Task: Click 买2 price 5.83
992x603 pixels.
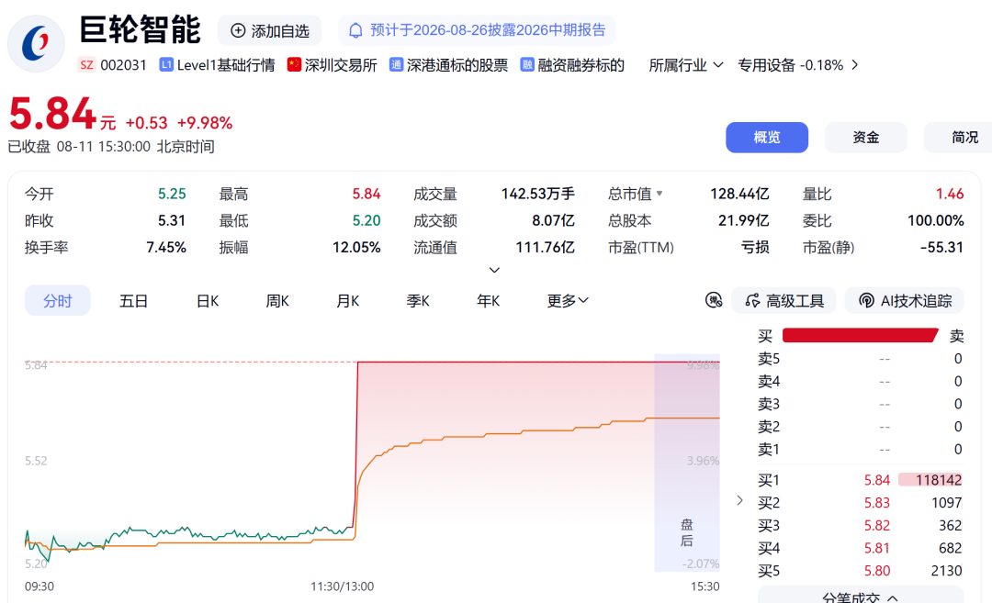Action: click(x=877, y=503)
